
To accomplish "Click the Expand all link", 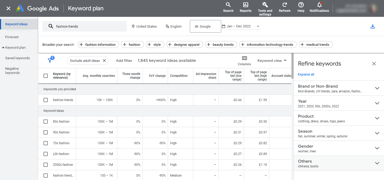I will tap(306, 74).
